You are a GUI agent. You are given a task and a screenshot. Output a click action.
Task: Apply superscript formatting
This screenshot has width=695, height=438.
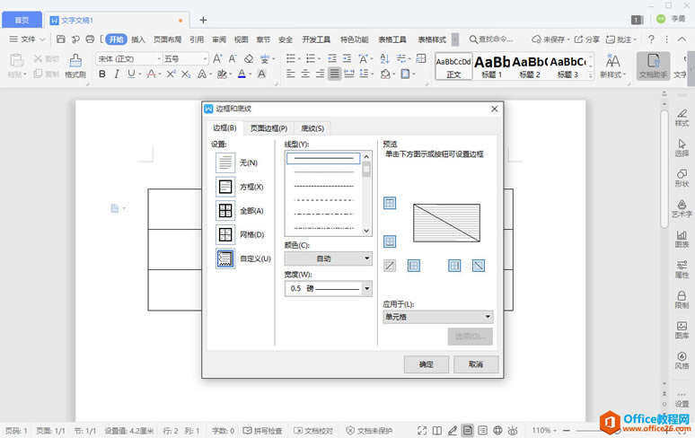171,74
